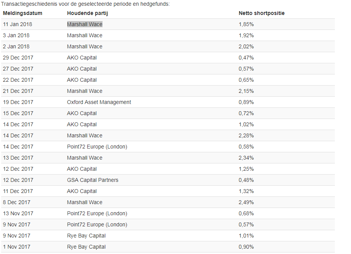Click AKO Capital in 11 Dec 2017 row
Screen dimensions: 351x254
[82, 191]
